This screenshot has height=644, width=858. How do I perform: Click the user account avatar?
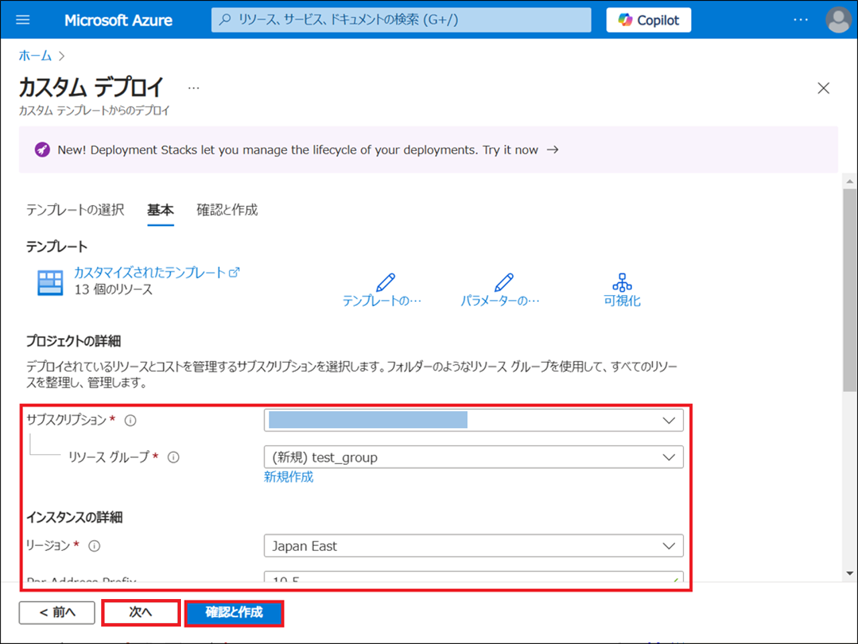(838, 20)
